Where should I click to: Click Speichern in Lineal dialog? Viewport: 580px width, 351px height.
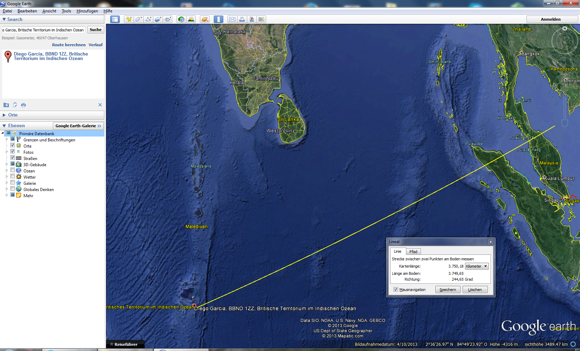point(448,290)
